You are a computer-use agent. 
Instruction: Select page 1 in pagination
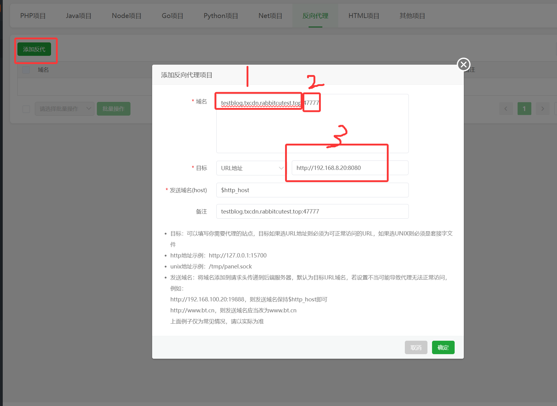coord(524,109)
